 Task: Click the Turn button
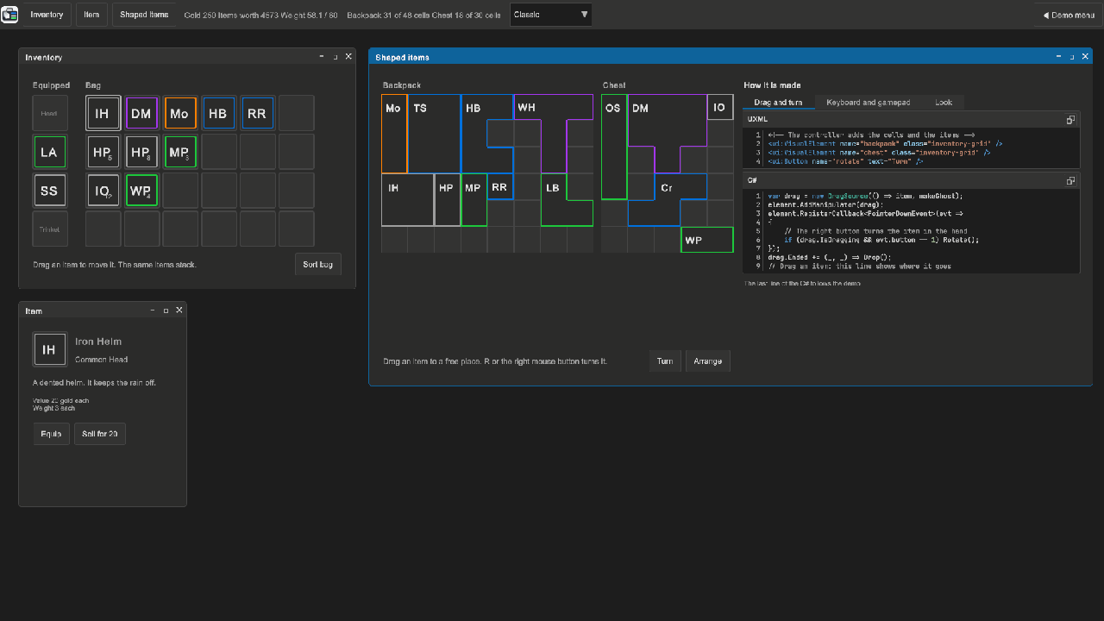(x=665, y=361)
